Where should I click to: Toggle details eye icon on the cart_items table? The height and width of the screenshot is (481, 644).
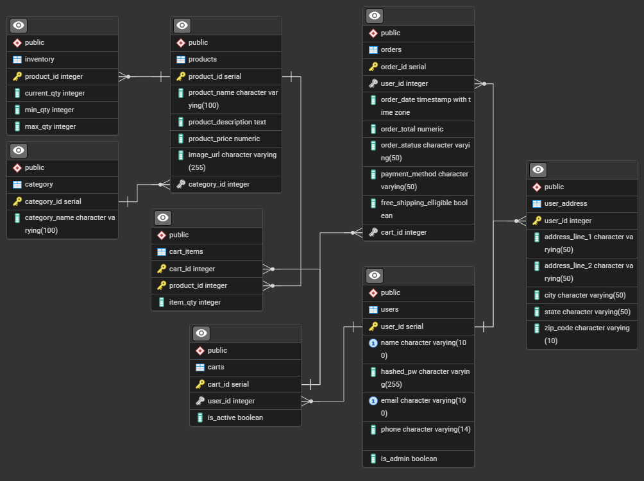(164, 217)
